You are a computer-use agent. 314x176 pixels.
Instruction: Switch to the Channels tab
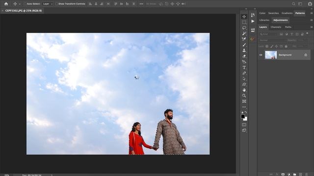click(x=276, y=27)
